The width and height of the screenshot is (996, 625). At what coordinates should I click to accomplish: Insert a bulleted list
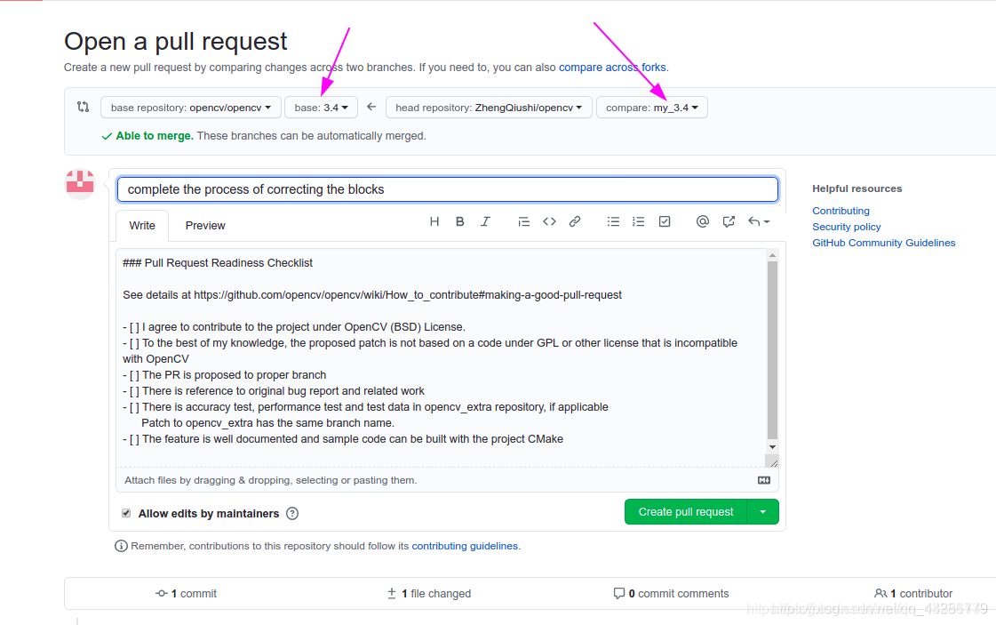click(613, 221)
